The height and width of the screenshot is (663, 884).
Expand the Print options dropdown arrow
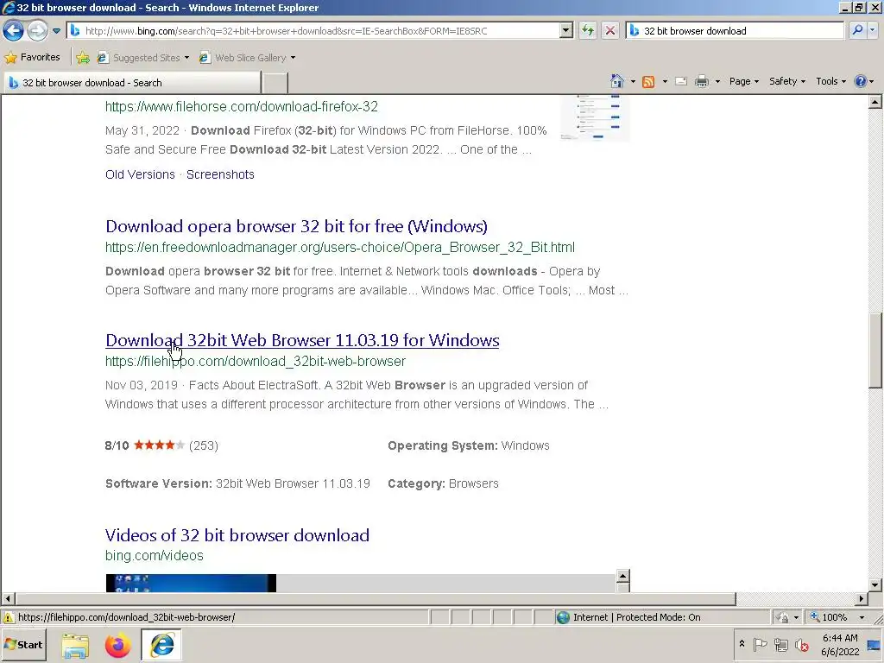[717, 82]
